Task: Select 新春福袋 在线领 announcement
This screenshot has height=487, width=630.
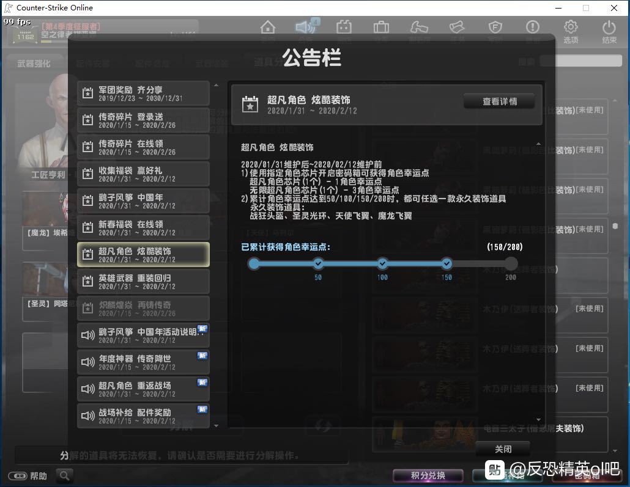Action: coord(143,228)
